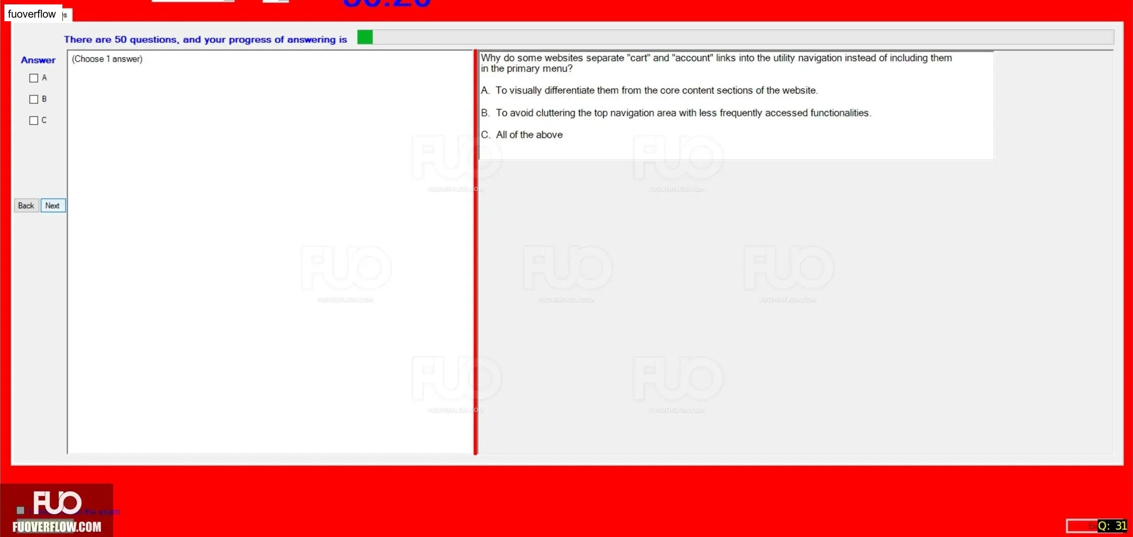Click the 'Answer' heading label
The width and height of the screenshot is (1133, 537).
click(38, 60)
